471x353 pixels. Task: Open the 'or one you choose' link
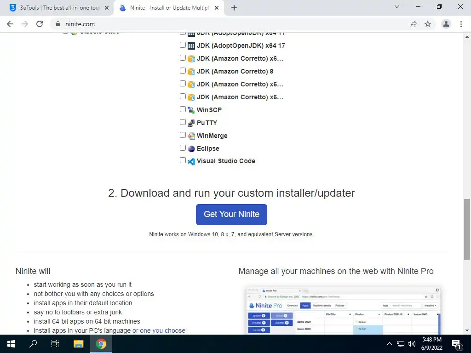pyautogui.click(x=159, y=330)
